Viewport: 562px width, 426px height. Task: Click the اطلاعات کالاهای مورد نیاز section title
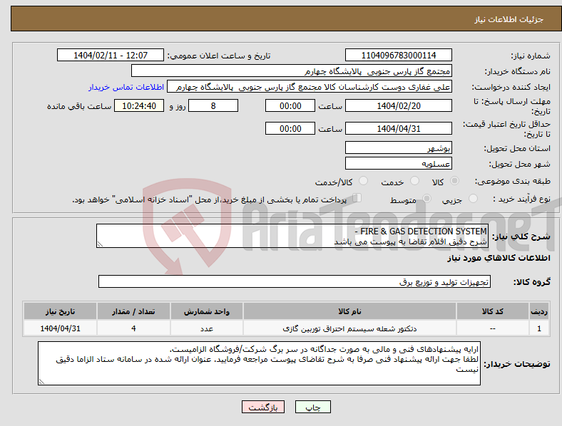pos(499,258)
